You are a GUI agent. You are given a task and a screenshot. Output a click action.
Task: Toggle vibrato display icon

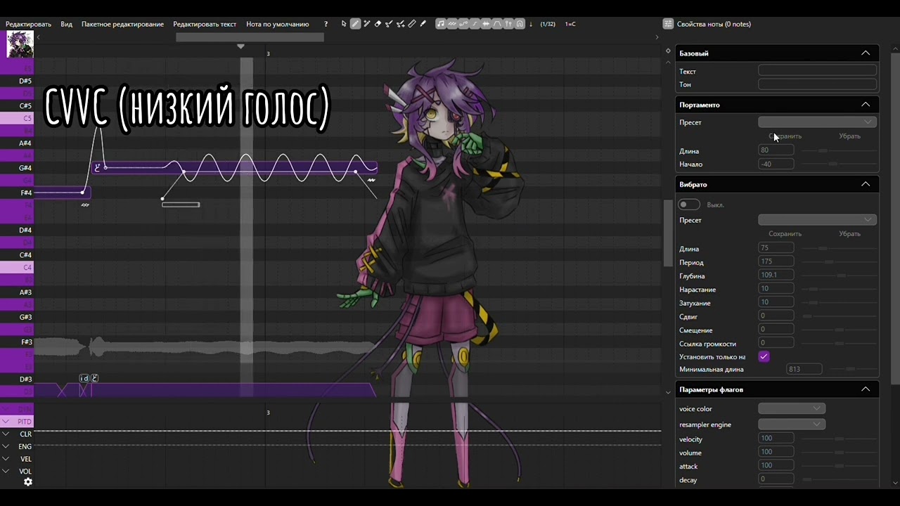(452, 24)
